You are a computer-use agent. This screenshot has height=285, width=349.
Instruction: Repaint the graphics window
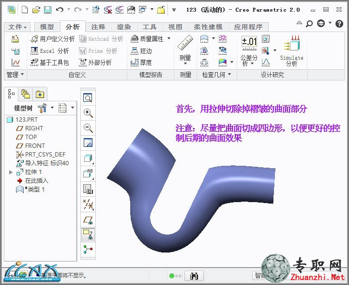(x=88, y=143)
